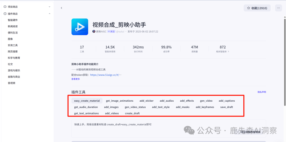Open the three-dot more options menu
Image resolution: width=286 pixels, height=142 pixels.
click(278, 8)
